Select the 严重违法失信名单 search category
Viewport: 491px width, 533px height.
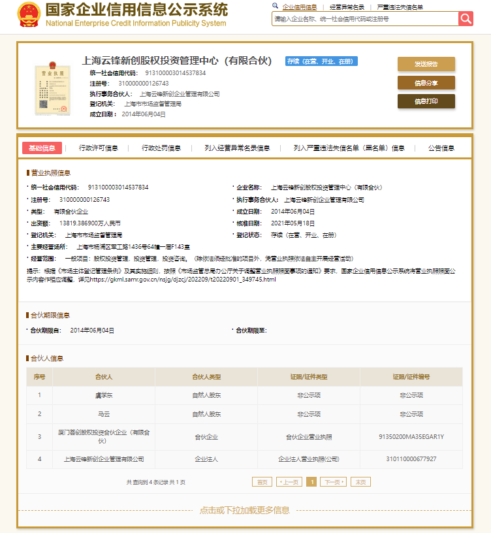(x=400, y=7)
